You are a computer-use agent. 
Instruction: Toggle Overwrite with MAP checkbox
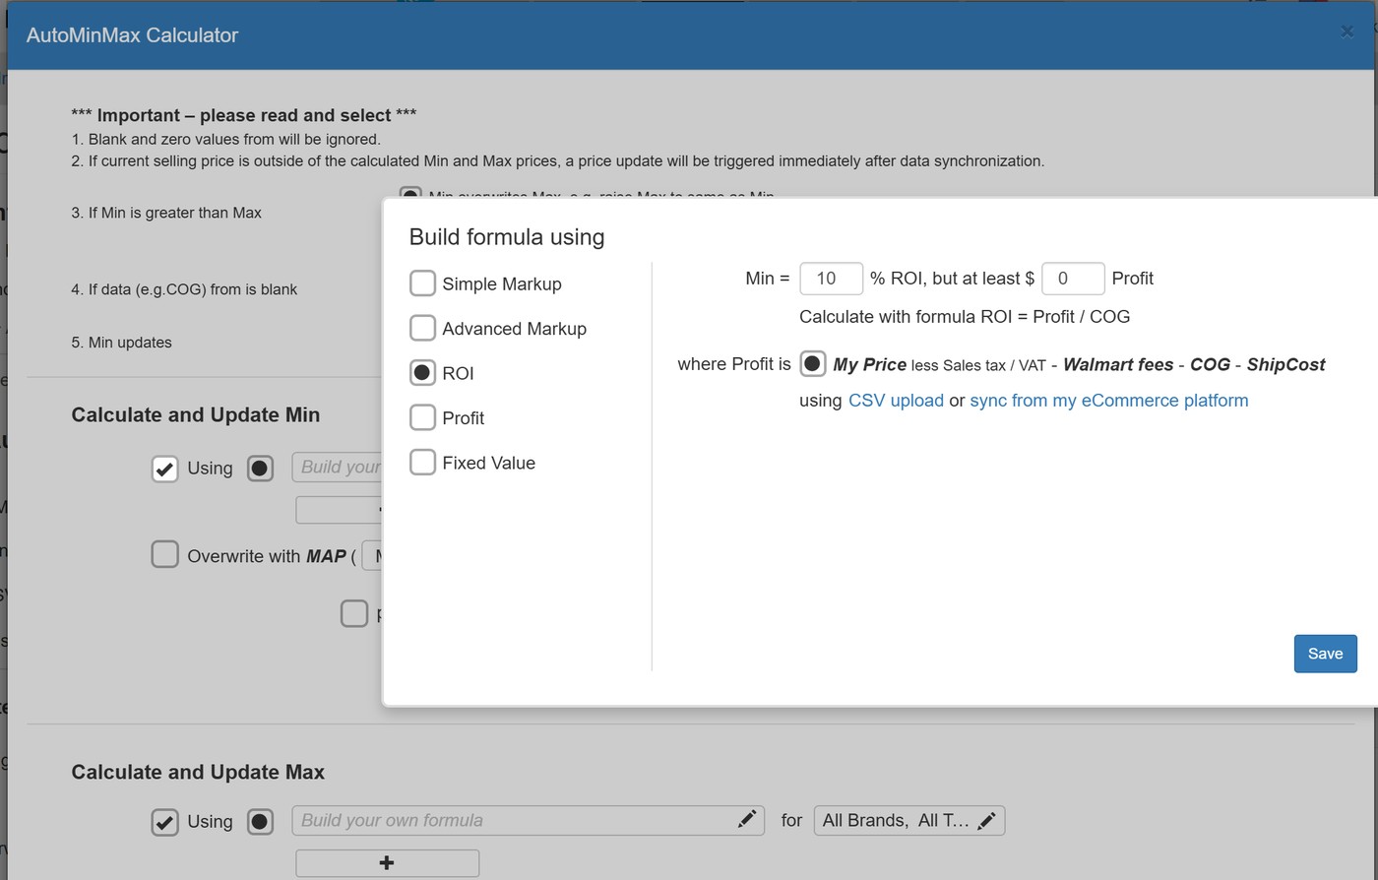(x=164, y=554)
